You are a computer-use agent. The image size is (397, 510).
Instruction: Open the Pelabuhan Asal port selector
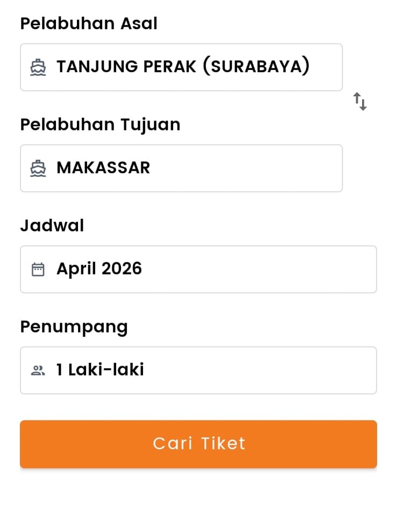coord(181,67)
